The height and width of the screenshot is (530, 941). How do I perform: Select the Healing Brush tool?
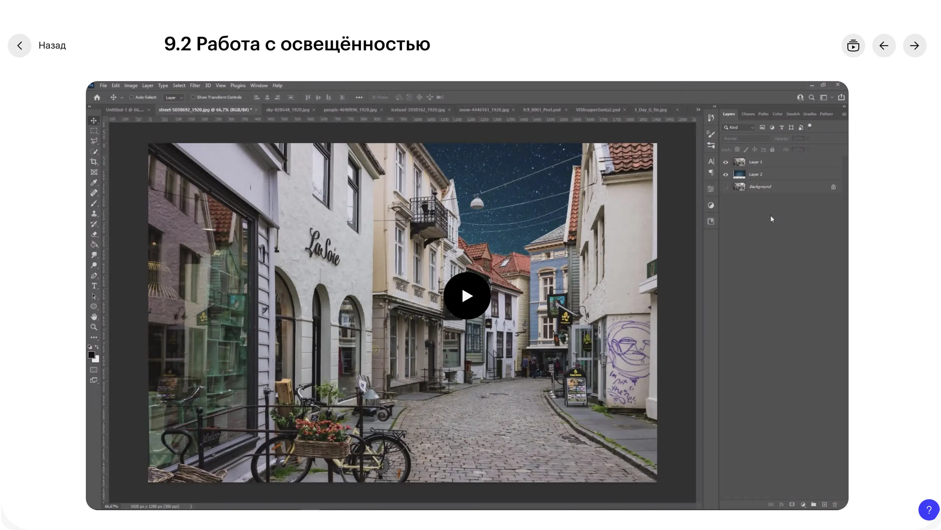94,192
